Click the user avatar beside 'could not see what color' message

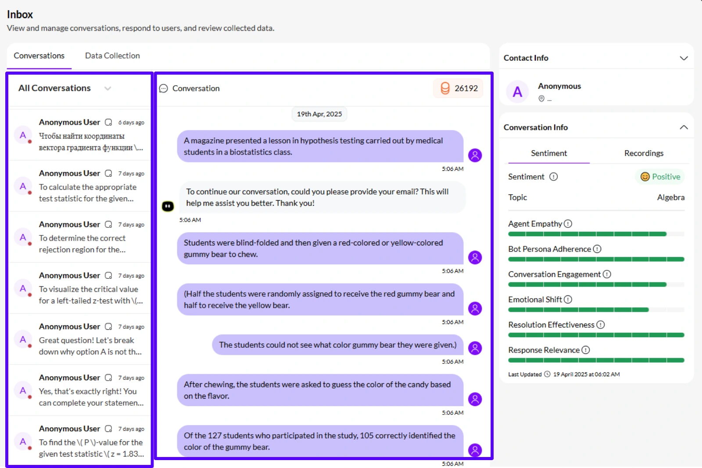click(x=475, y=348)
